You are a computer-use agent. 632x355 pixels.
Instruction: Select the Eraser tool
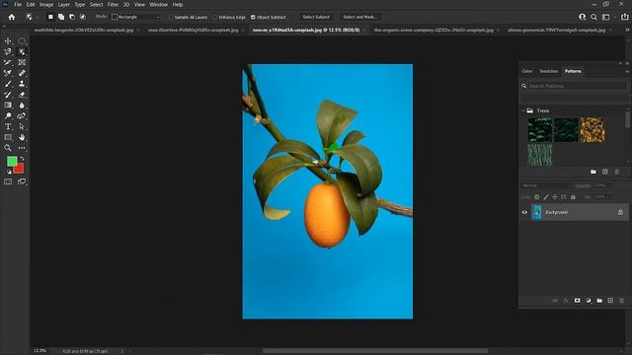(x=22, y=95)
